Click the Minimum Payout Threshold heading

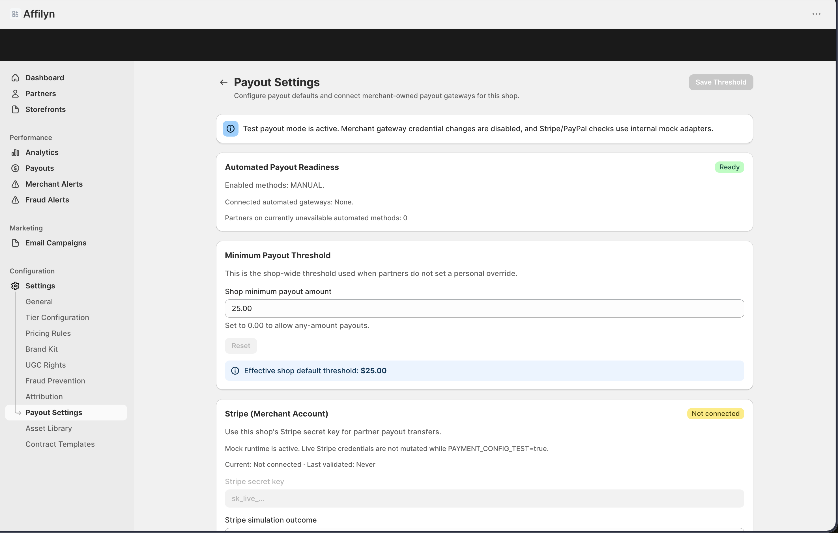[x=278, y=255]
